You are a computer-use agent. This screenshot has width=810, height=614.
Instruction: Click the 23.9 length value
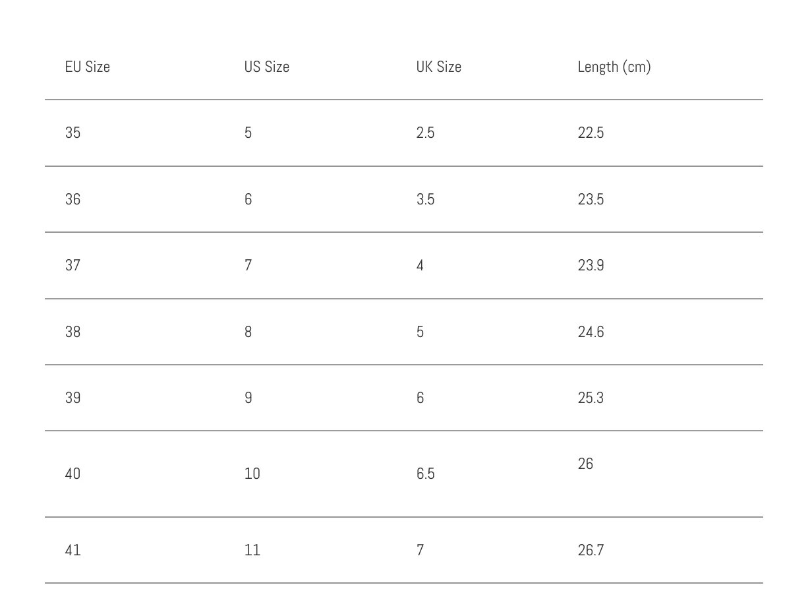(591, 265)
